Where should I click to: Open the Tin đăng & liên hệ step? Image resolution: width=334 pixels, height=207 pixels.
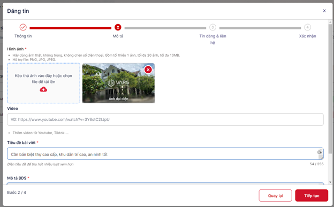click(212, 39)
